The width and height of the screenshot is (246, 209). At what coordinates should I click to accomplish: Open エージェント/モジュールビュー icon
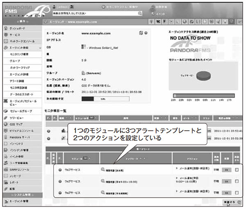[x=6, y=101]
